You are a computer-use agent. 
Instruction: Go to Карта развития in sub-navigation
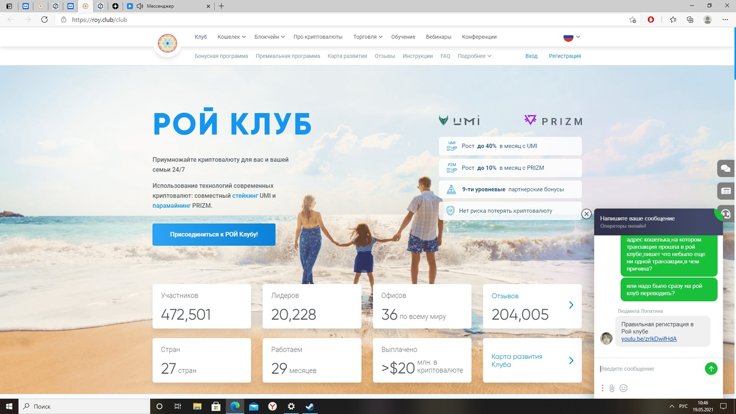(x=347, y=56)
